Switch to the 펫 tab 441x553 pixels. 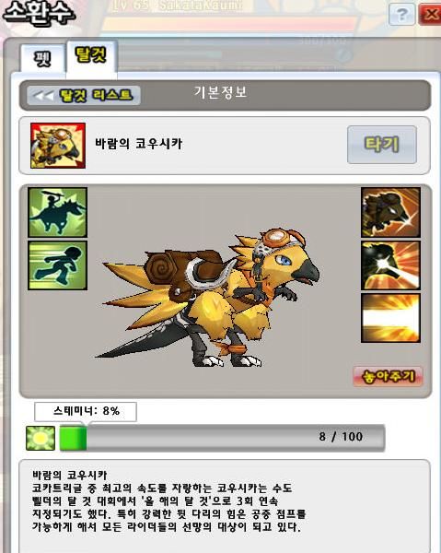(42, 59)
